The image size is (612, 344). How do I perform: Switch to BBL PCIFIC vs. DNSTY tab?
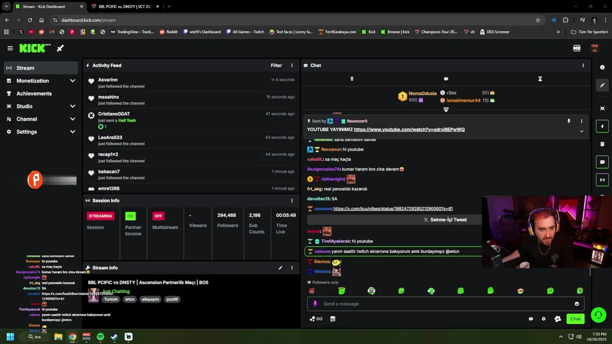125,7
